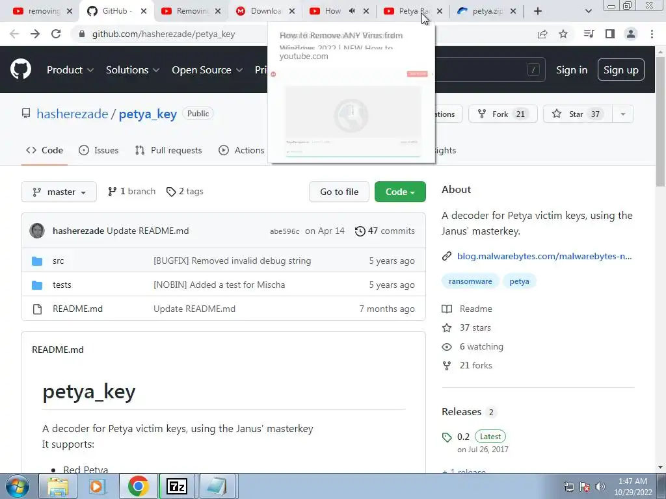Go forward with the browser forward arrow
This screenshot has width=666, height=499.
pos(35,34)
